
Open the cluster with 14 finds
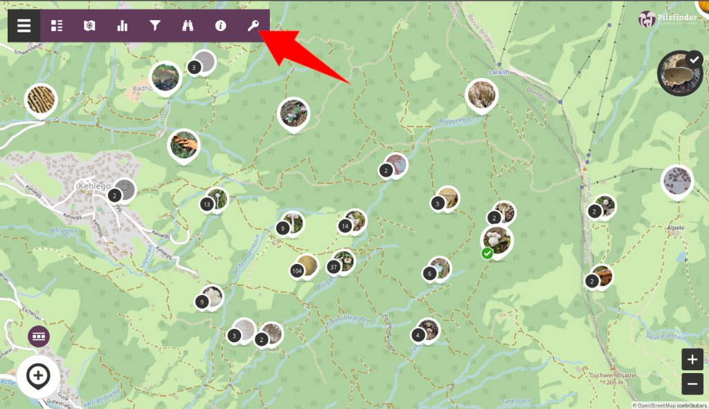coord(352,222)
